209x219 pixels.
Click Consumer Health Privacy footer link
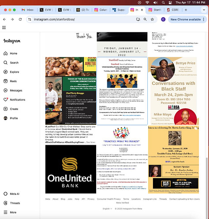tap(109, 199)
